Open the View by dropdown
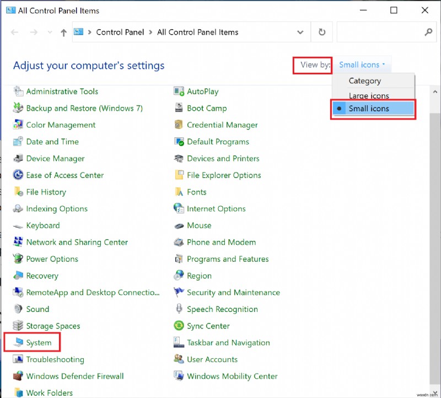The height and width of the screenshot is (398, 441). (x=362, y=64)
